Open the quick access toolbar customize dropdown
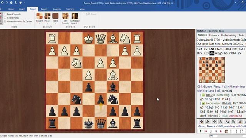This screenshot has height=138, width=246. coord(24,3)
